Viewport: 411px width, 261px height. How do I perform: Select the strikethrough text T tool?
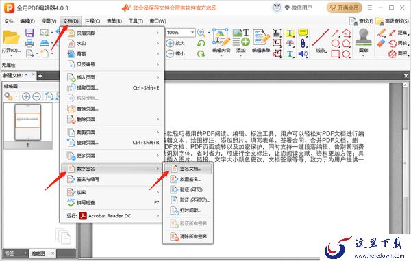[290, 44]
